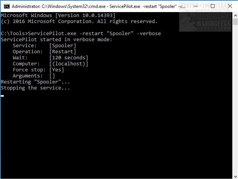Click the scrollbar down arrow

[x=234, y=175]
